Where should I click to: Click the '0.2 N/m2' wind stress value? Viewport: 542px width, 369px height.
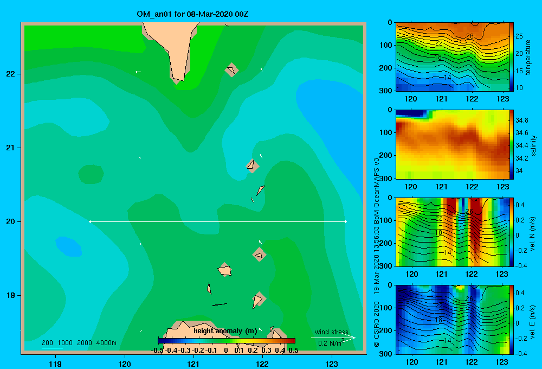tap(331, 343)
